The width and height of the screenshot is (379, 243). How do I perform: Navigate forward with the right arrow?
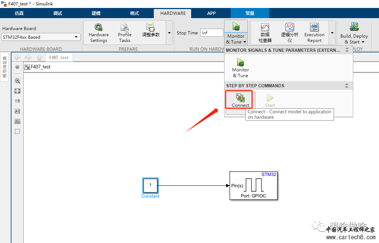(x=28, y=58)
